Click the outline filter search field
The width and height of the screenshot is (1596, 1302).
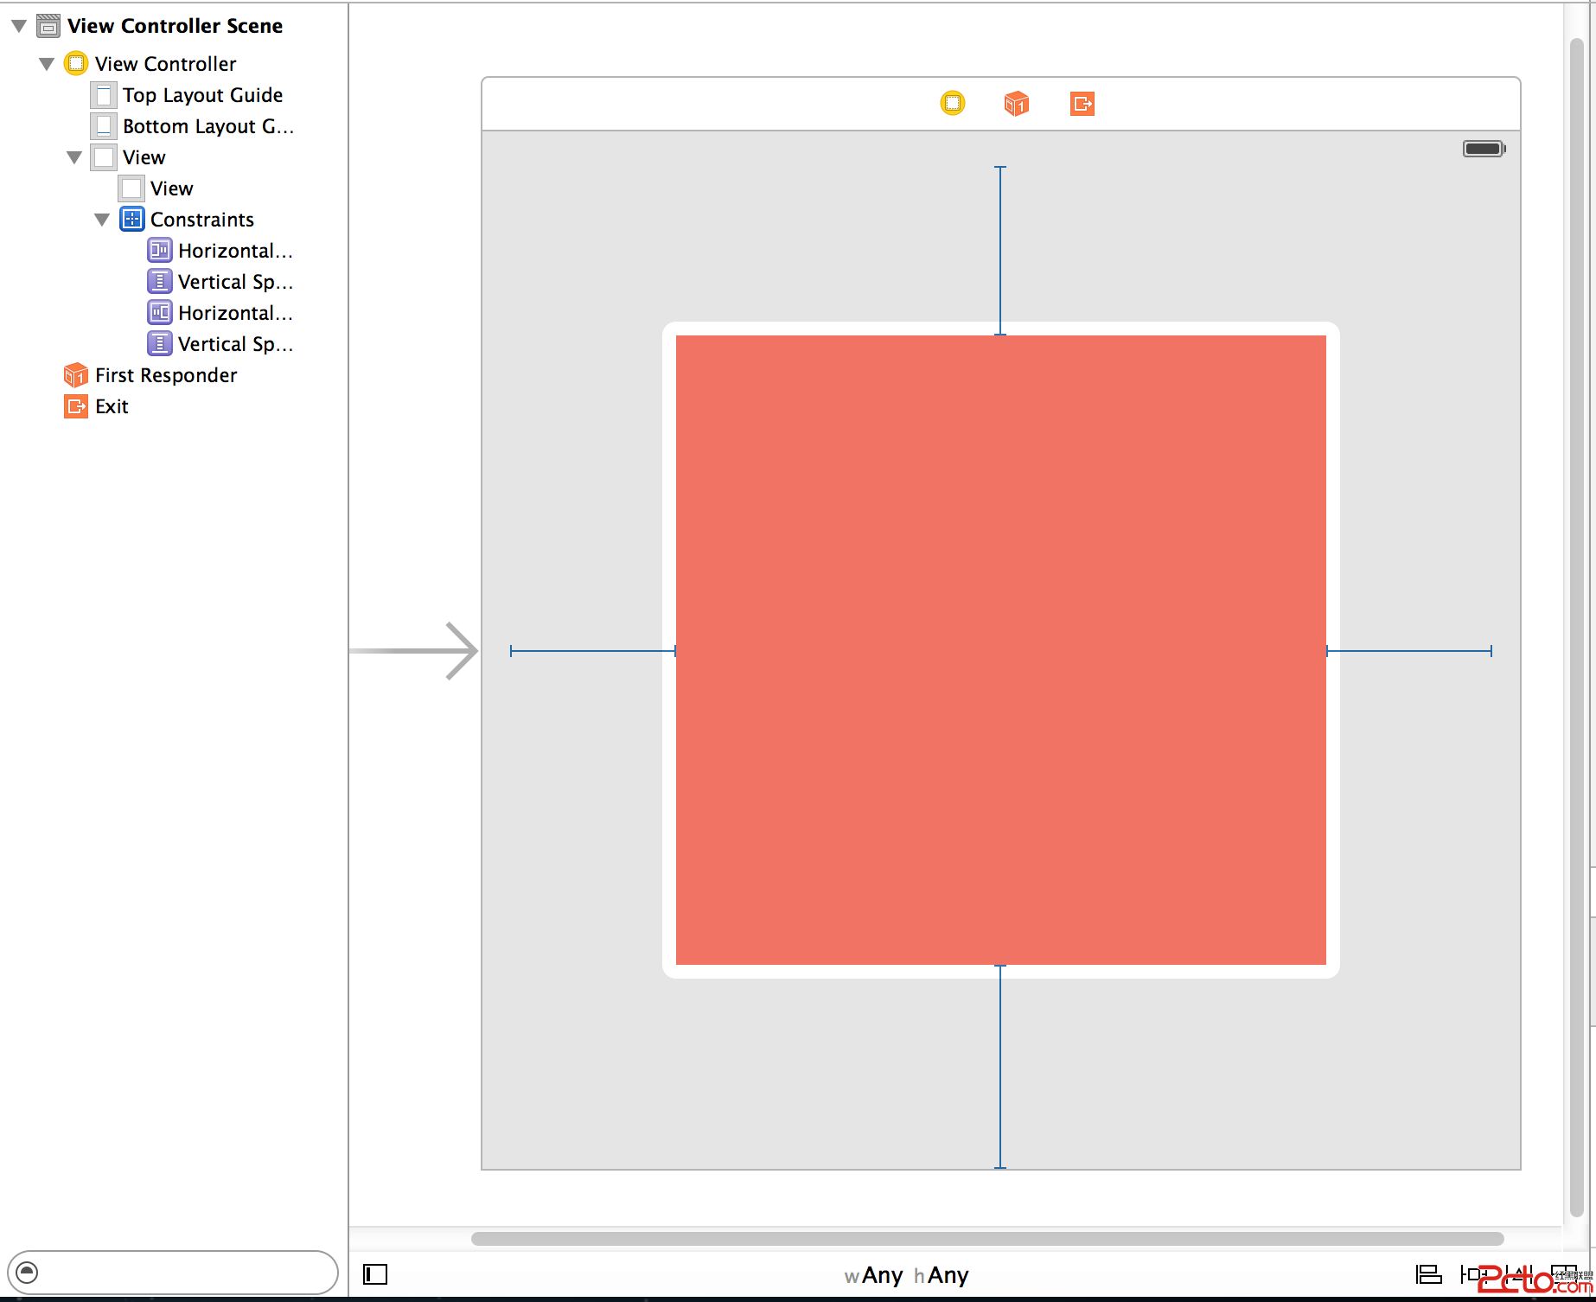(x=172, y=1273)
